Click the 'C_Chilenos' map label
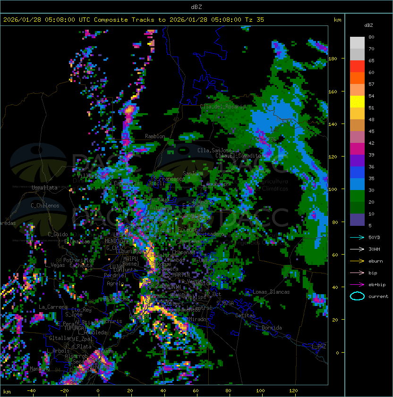 (x=45, y=206)
